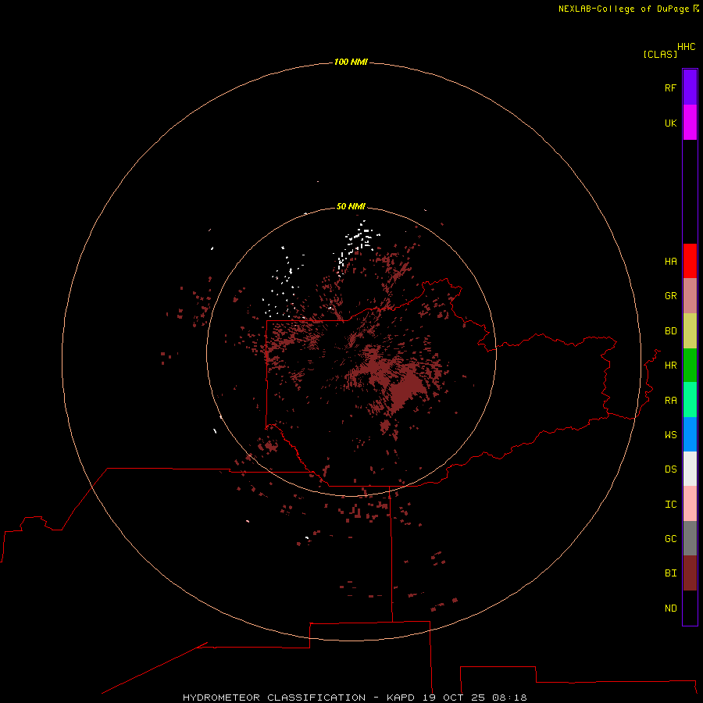Click the BI legend label

click(670, 573)
